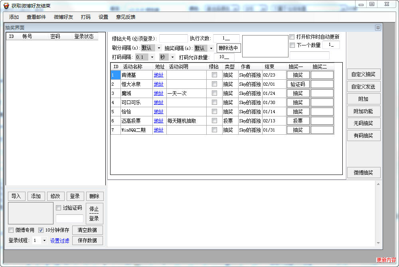Open the 秒 unit dropdown
399x267 pixels.
172,57
